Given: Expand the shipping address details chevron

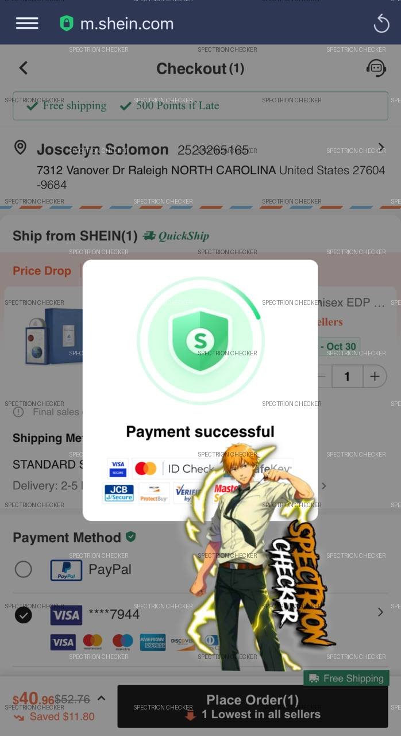Looking at the screenshot, I should 381,148.
